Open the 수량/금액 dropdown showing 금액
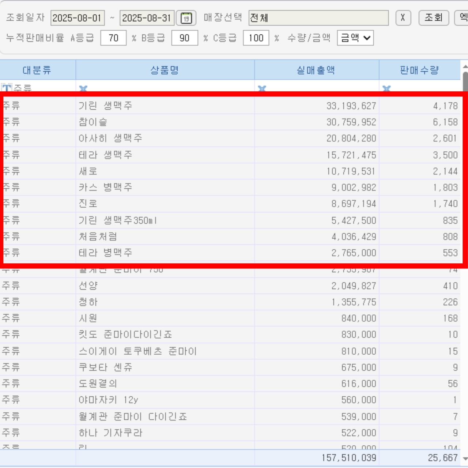 (x=355, y=38)
